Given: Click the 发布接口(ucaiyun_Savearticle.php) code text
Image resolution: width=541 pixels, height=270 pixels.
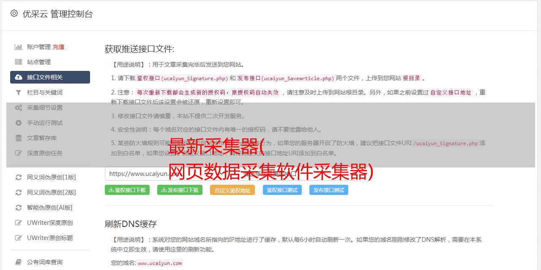Looking at the screenshot, I should 286,78.
